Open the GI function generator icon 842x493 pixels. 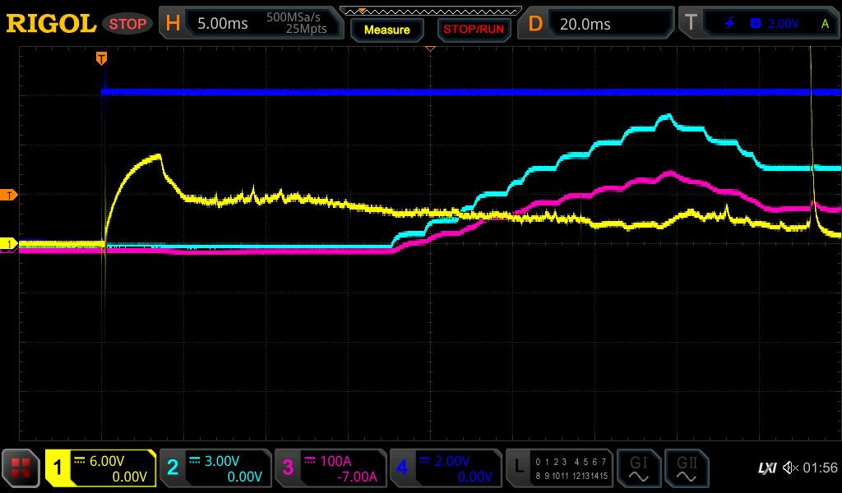point(637,468)
